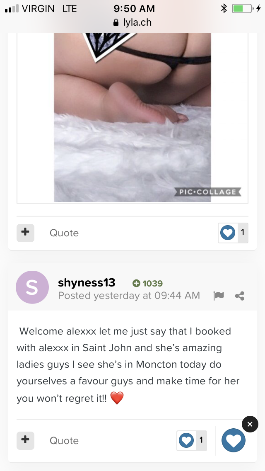Screen dimensions: 265x471
Task: View like count on shyness13's post
Action: (201, 440)
